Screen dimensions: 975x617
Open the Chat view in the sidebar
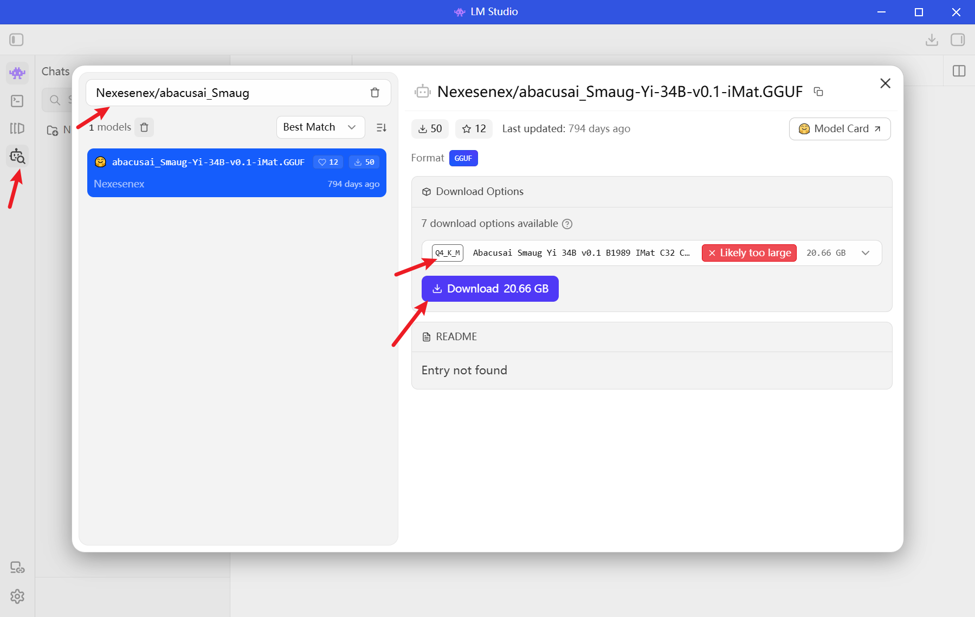coord(17,73)
